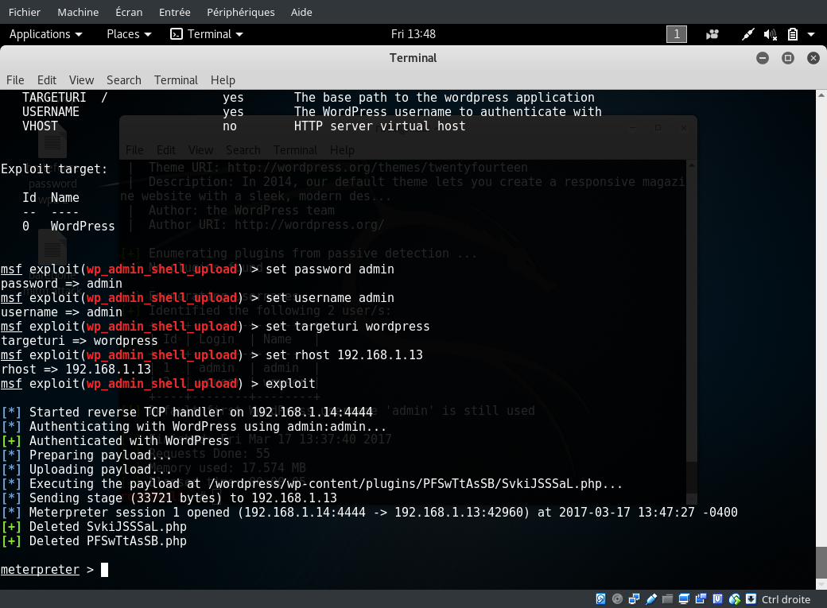
Task: Open VirtualBox Entrée menu
Action: (175, 12)
